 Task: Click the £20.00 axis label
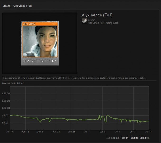coord(6,94)
